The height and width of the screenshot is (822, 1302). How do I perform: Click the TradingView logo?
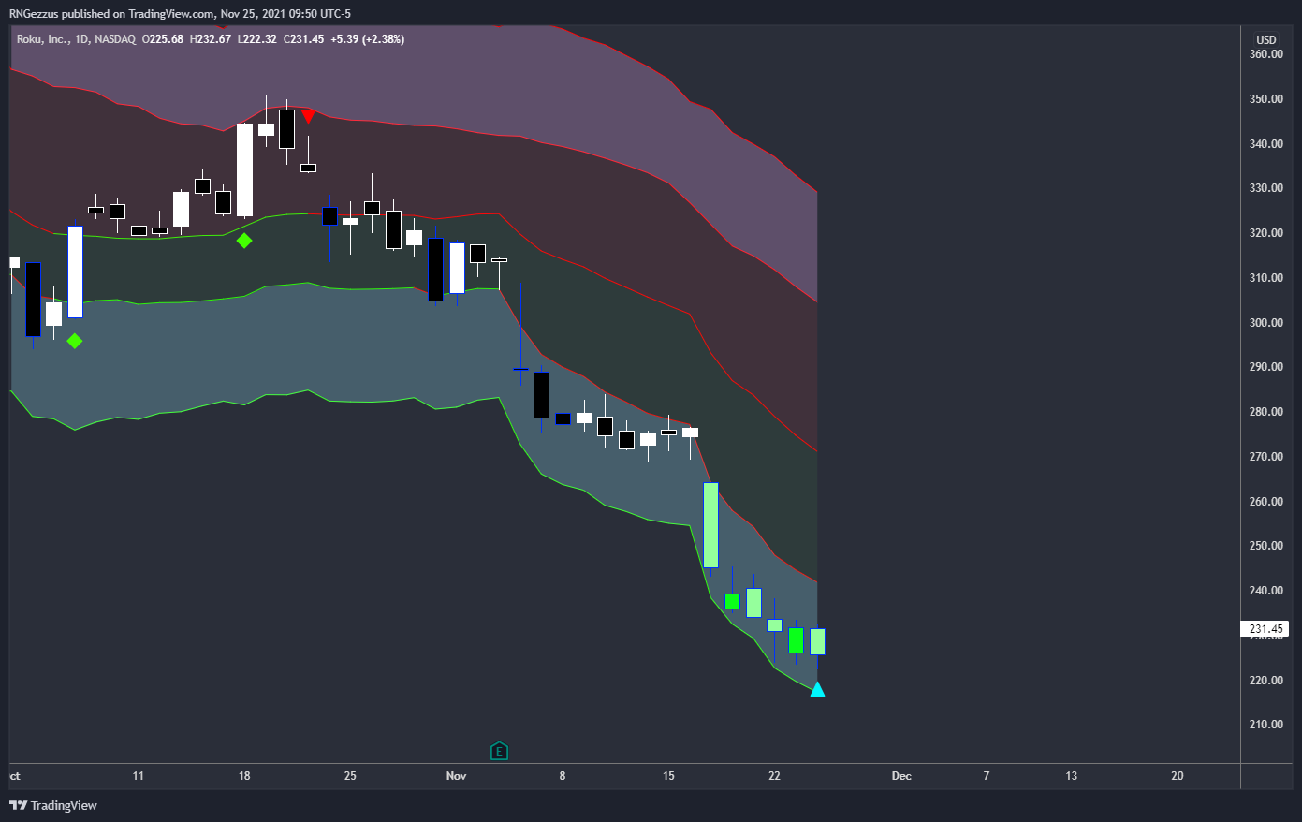(x=53, y=805)
